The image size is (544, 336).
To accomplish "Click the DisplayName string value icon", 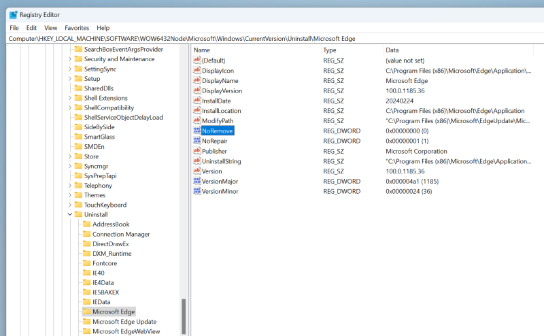I will point(197,80).
